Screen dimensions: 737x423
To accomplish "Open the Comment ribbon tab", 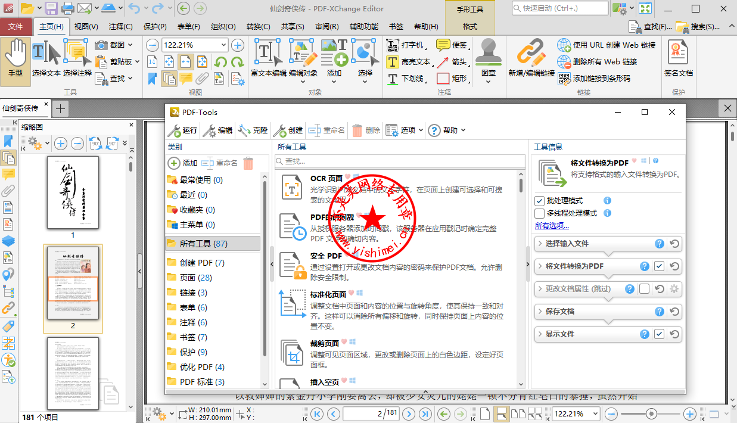I will pos(120,27).
